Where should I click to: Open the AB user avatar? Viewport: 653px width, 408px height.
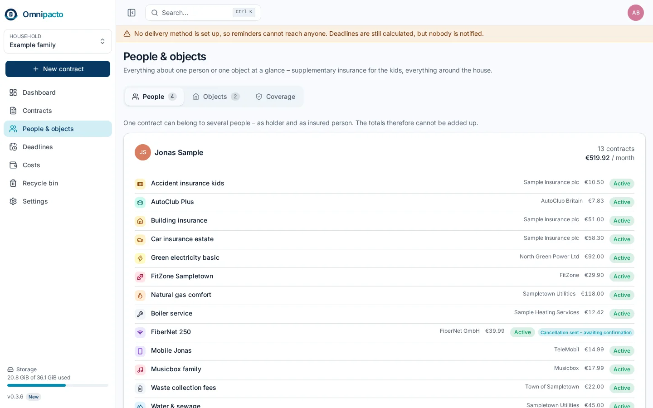click(x=636, y=13)
